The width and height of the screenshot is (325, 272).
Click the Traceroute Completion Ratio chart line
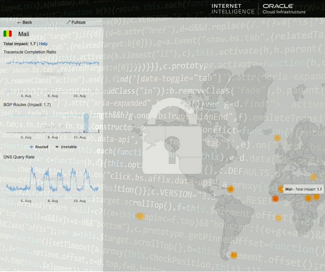click(53, 63)
